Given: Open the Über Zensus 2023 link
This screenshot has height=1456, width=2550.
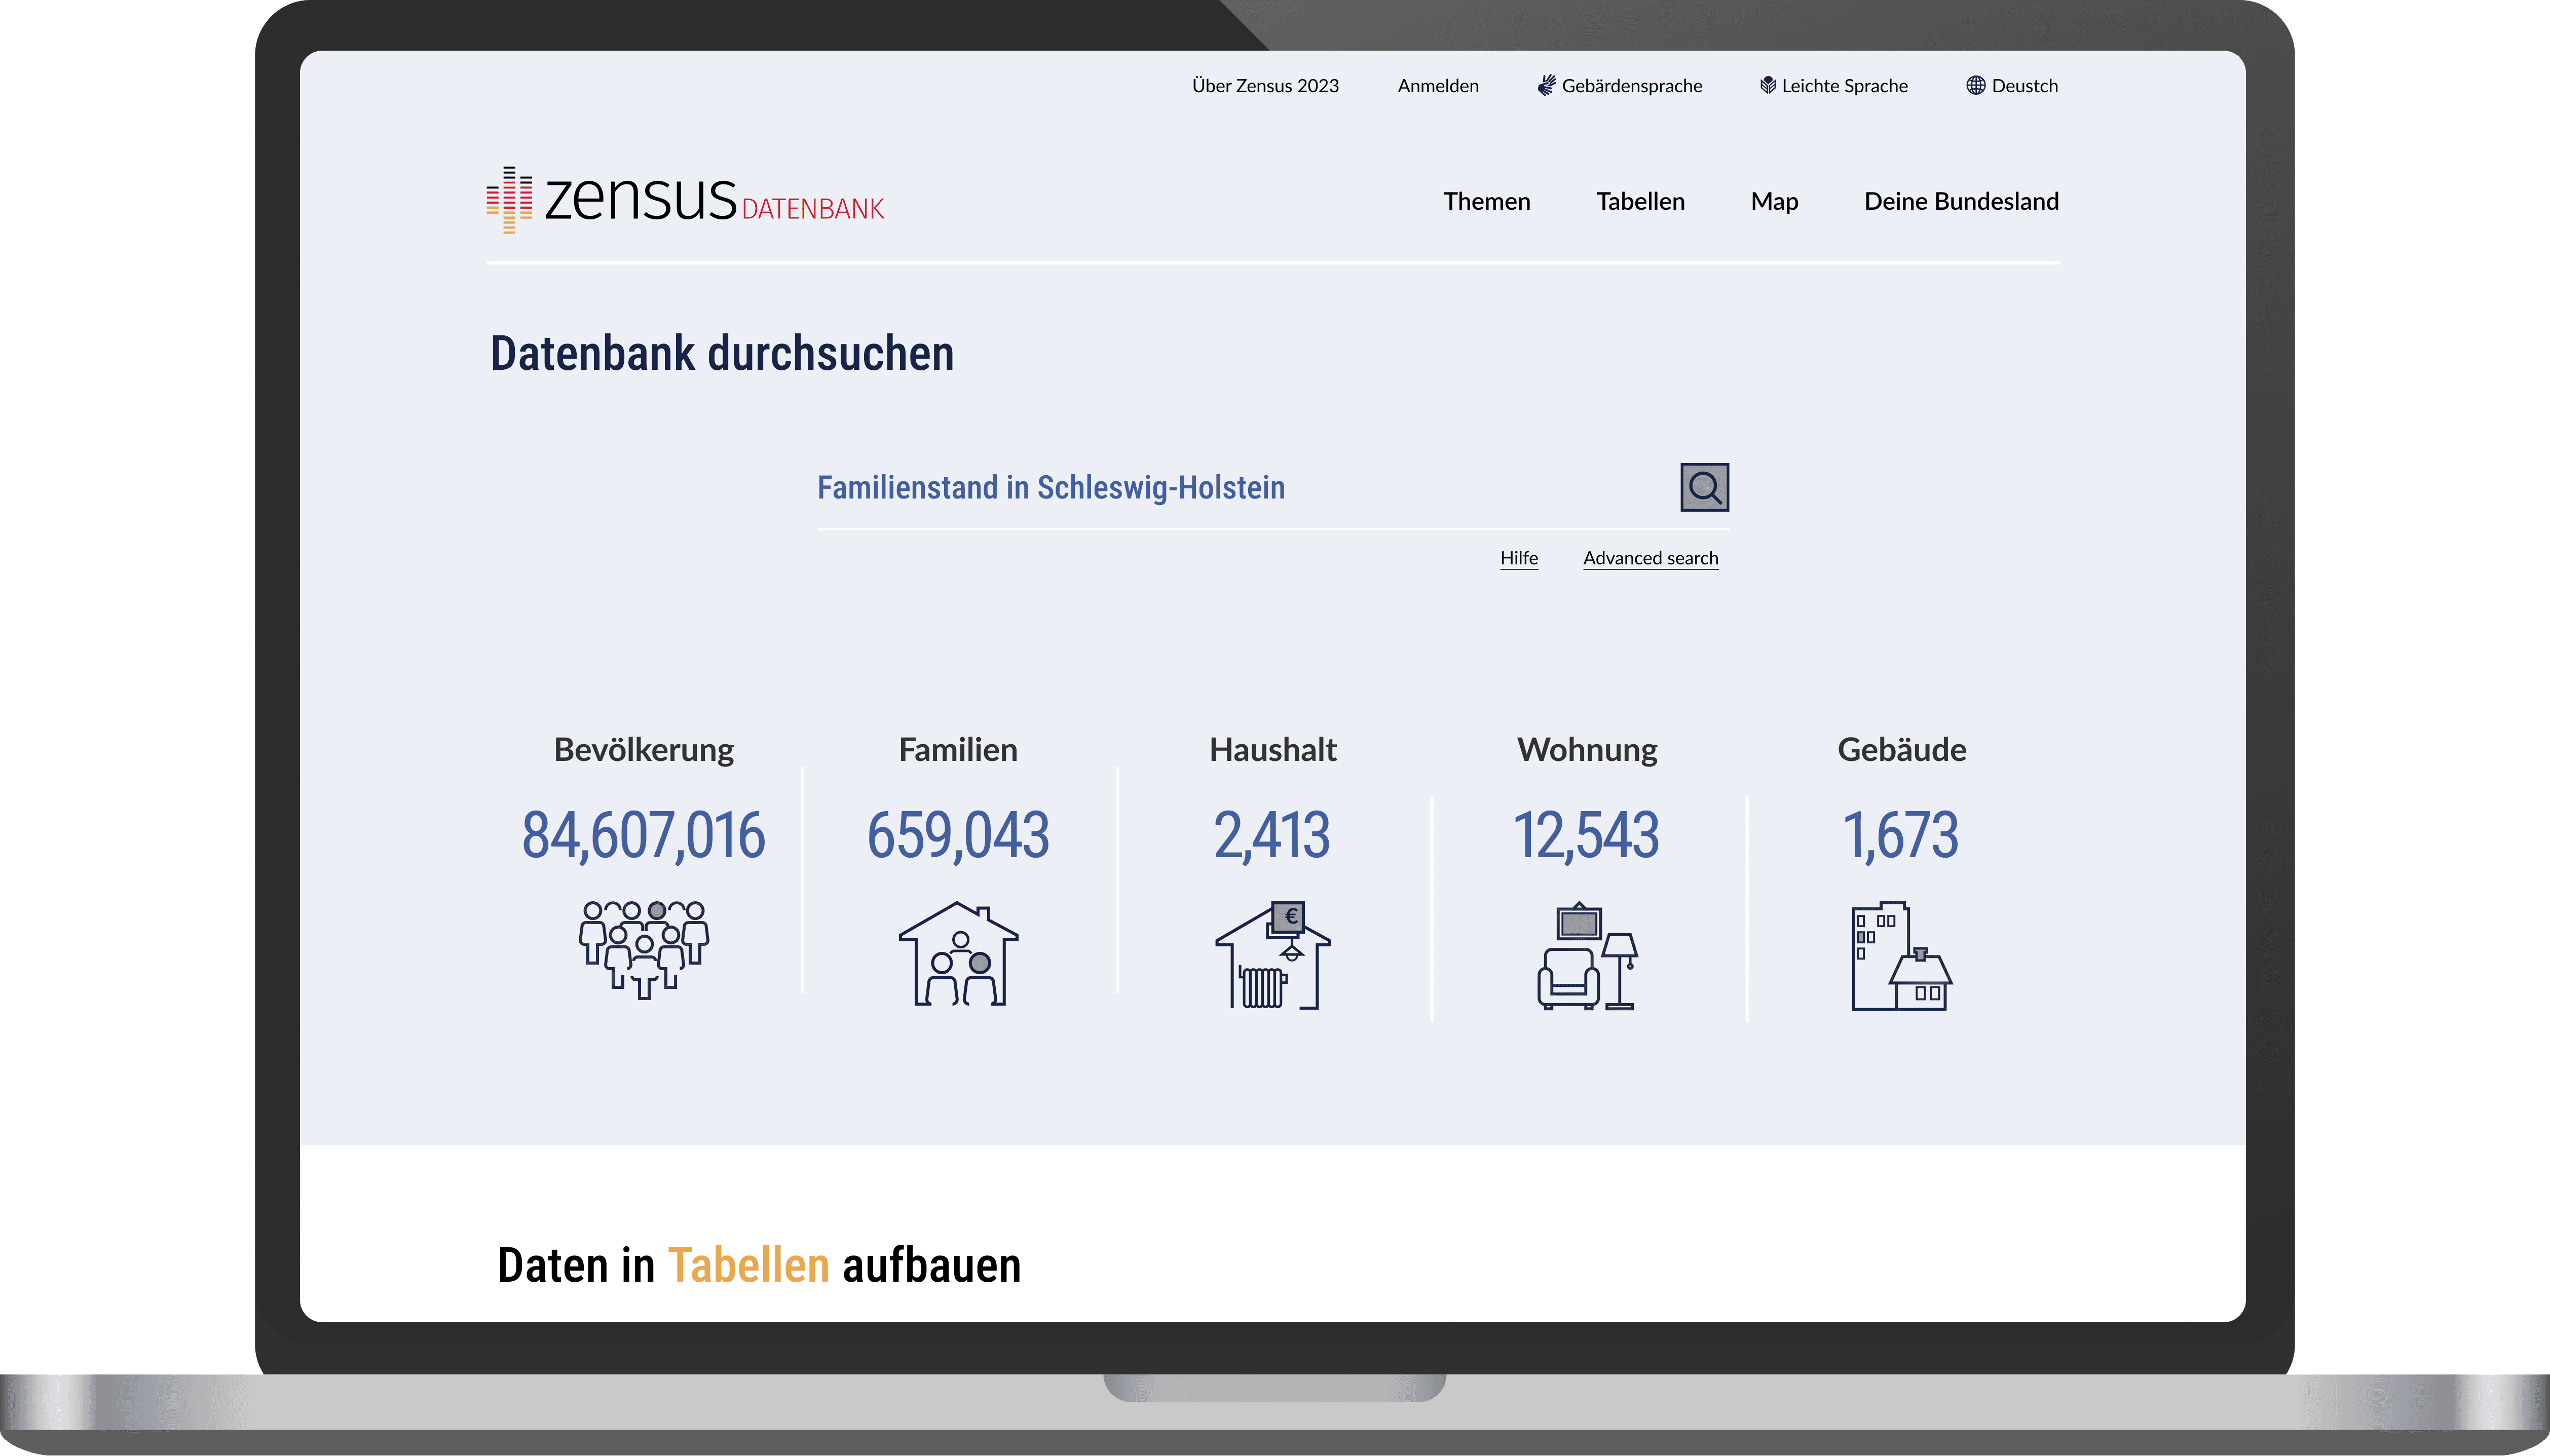Looking at the screenshot, I should [1265, 86].
